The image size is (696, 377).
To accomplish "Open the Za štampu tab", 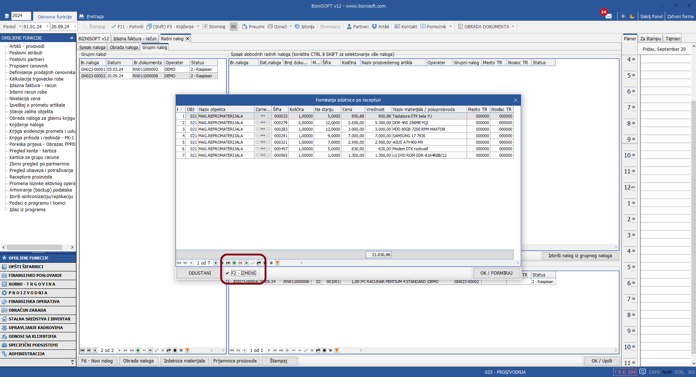I will (x=650, y=39).
